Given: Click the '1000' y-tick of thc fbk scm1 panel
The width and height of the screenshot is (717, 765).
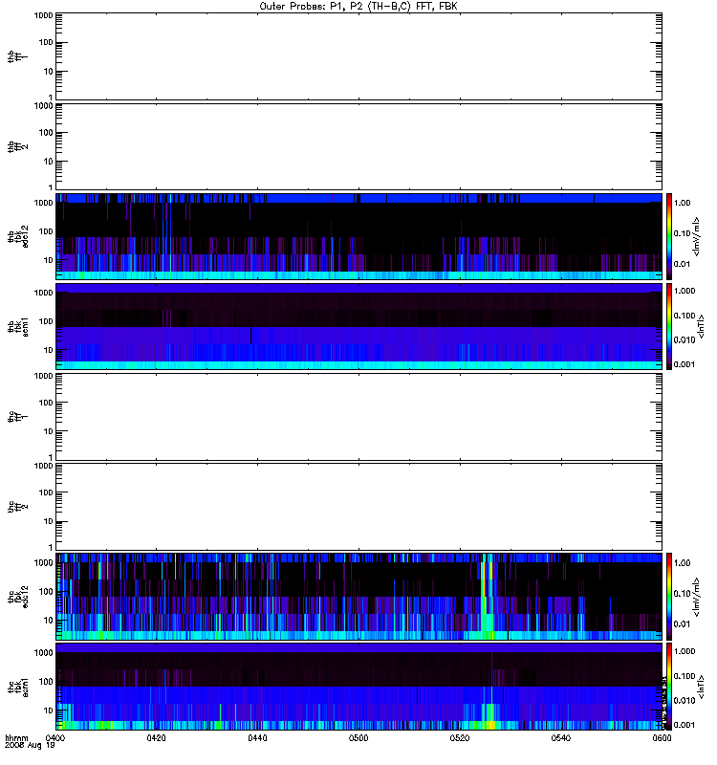Looking at the screenshot, I should pos(43,653).
